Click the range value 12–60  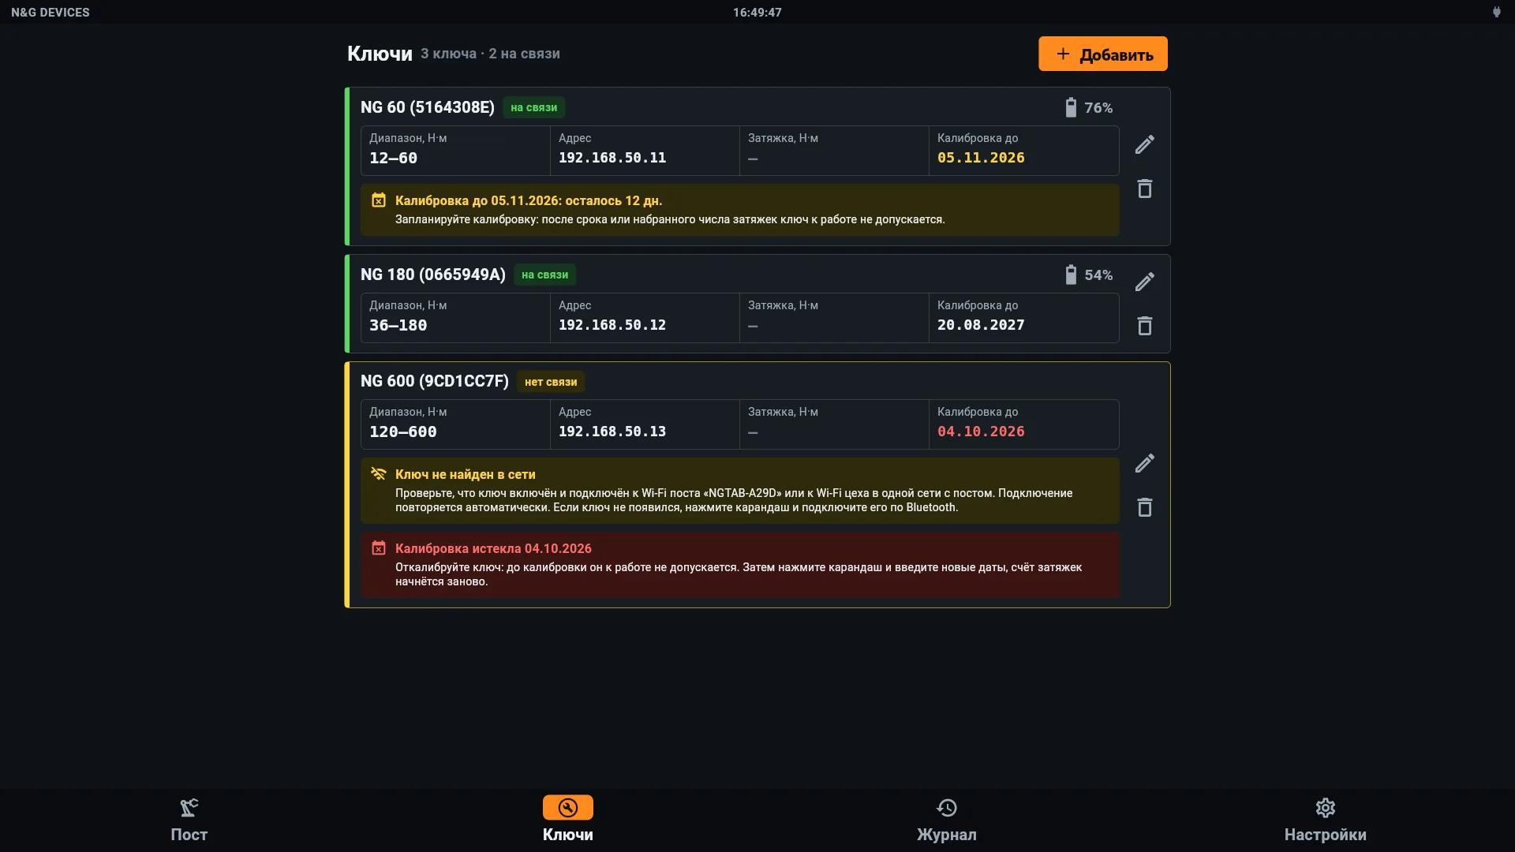coord(394,158)
